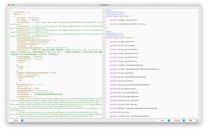Click the "fileSizeBytes" JSON line
The image size is (208, 130).
(x=30, y=57)
